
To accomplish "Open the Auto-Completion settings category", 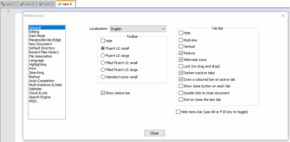I will (42, 81).
